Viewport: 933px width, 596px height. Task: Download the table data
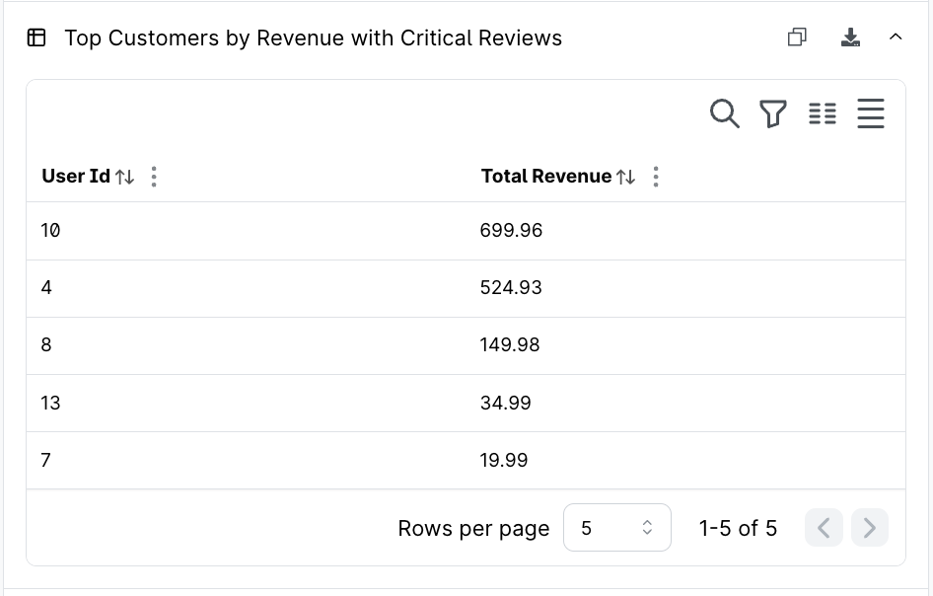point(850,37)
